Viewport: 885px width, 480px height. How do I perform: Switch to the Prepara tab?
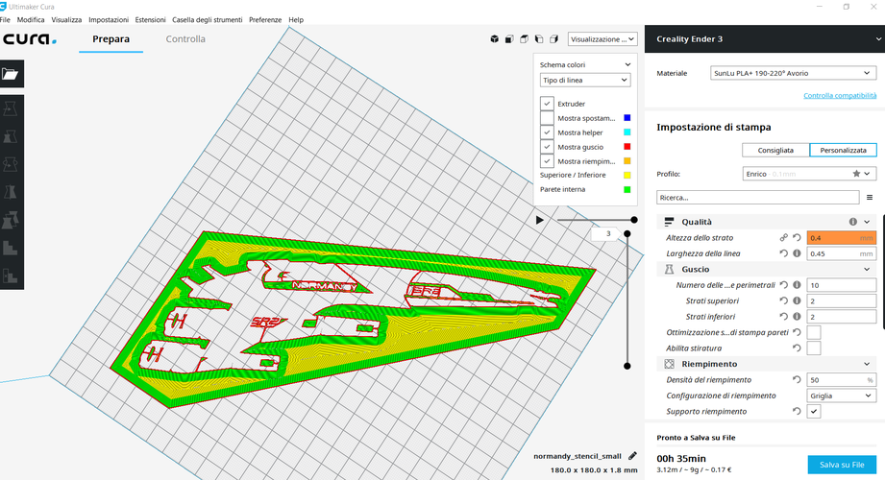[111, 39]
